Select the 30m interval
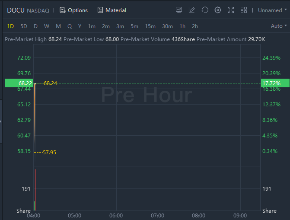Image resolution: width=290 pixels, height=220 pixels. pyautogui.click(x=167, y=26)
